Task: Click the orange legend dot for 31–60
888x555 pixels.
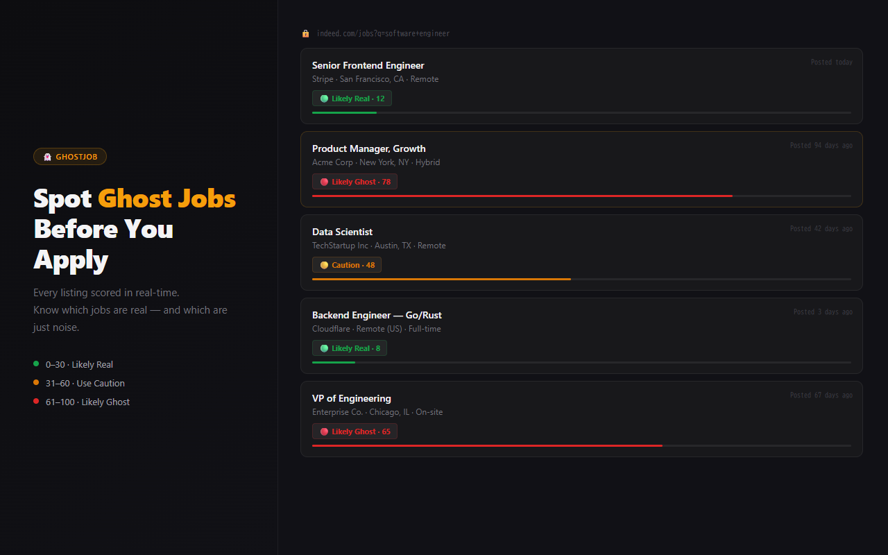Action: point(36,382)
